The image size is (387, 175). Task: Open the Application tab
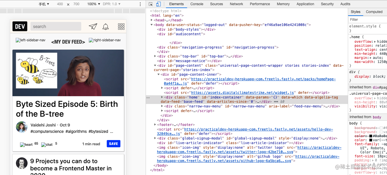(305, 4)
